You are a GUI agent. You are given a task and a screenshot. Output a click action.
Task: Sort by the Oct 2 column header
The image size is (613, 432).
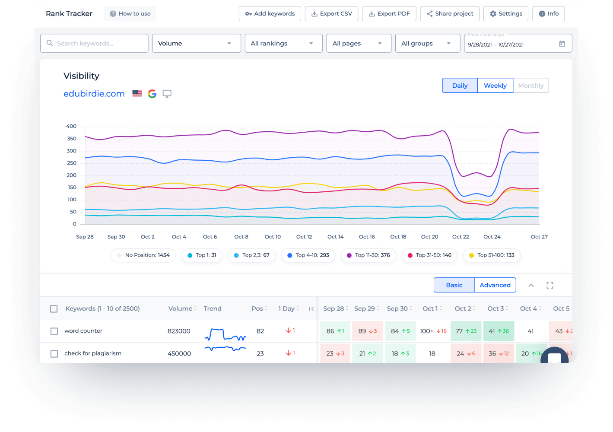(465, 308)
